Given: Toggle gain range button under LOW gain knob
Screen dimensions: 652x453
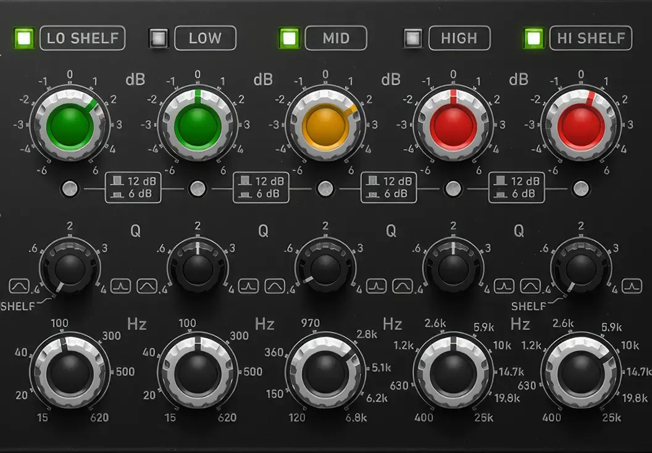Looking at the screenshot, I should (198, 189).
